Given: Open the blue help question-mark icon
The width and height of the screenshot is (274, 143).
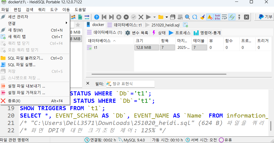Looking at the screenshot, I should [97, 17].
